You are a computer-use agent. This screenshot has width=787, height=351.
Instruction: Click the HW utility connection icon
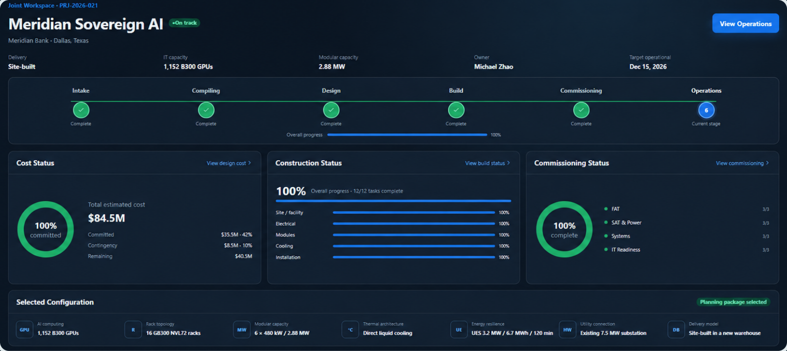tap(567, 330)
